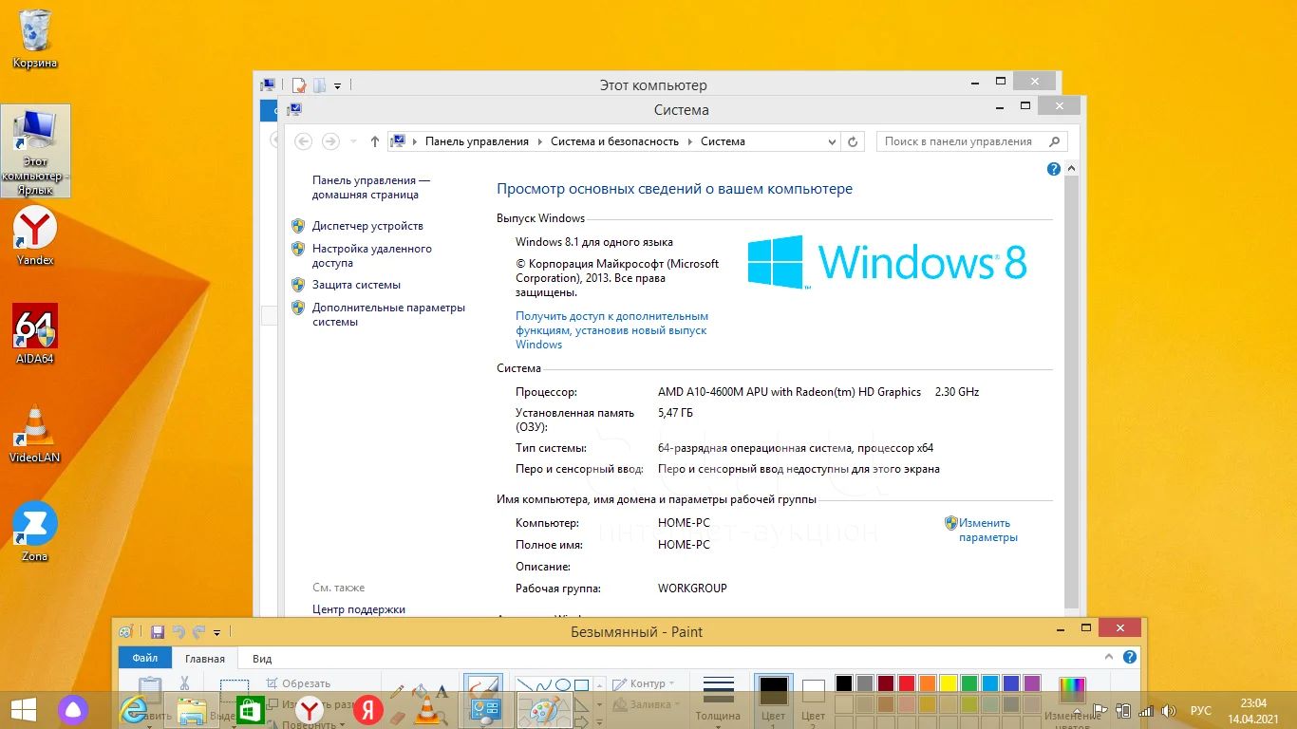Click the Back arrow in Система window

click(303, 141)
